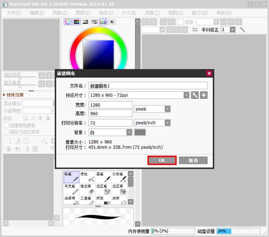Open the 手抖修正 stabilizer dropdown
Viewport: 269px width, 237px height.
point(232,30)
